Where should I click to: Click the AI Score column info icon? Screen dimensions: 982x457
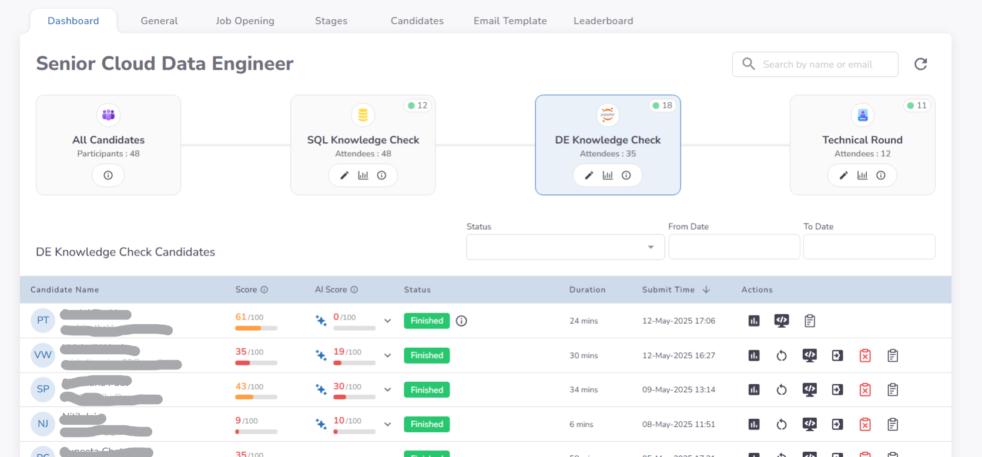pos(354,290)
